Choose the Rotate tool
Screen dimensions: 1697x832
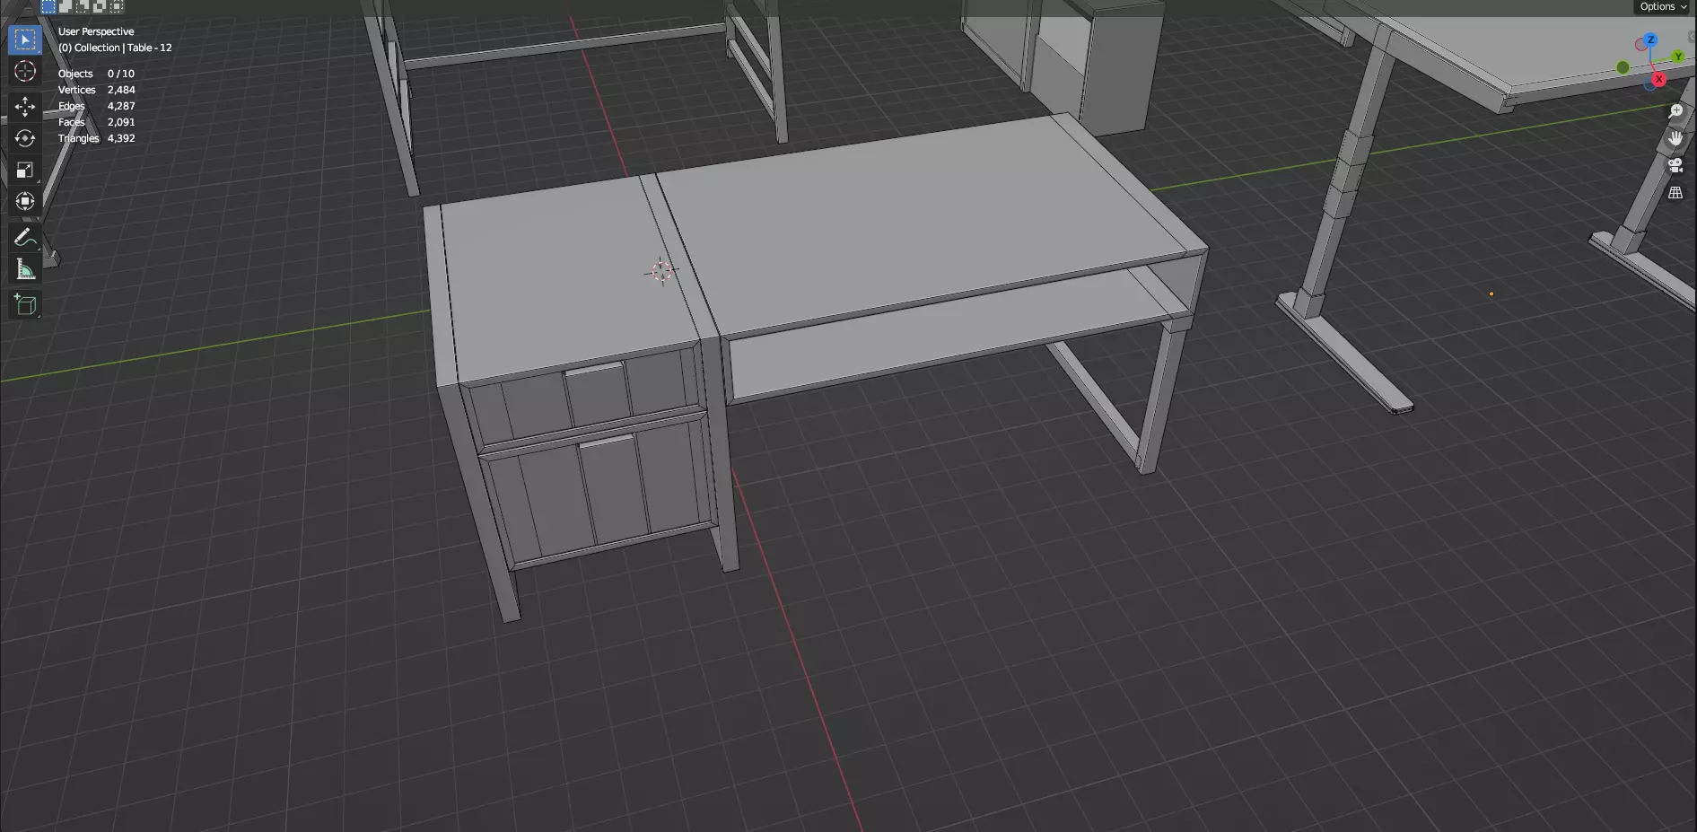point(25,138)
